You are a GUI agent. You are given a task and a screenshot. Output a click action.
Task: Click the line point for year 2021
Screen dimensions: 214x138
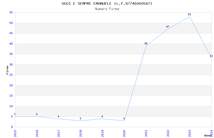point(146,46)
